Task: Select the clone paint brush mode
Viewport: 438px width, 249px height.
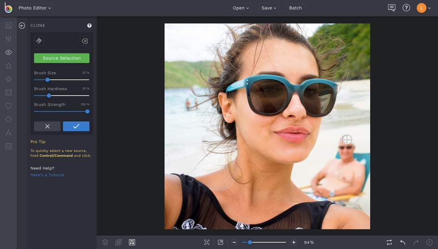Action: click(39, 41)
